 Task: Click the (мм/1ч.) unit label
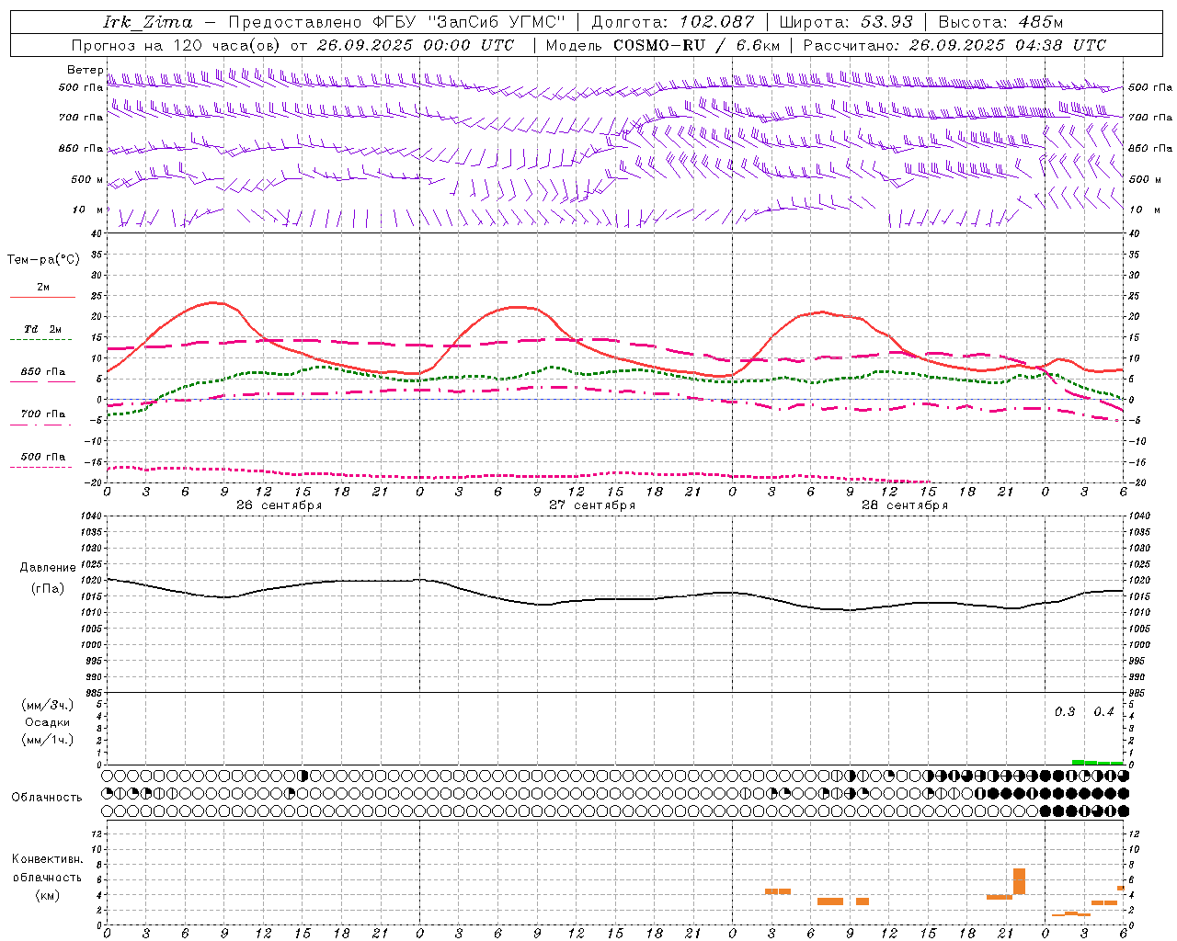click(x=48, y=740)
